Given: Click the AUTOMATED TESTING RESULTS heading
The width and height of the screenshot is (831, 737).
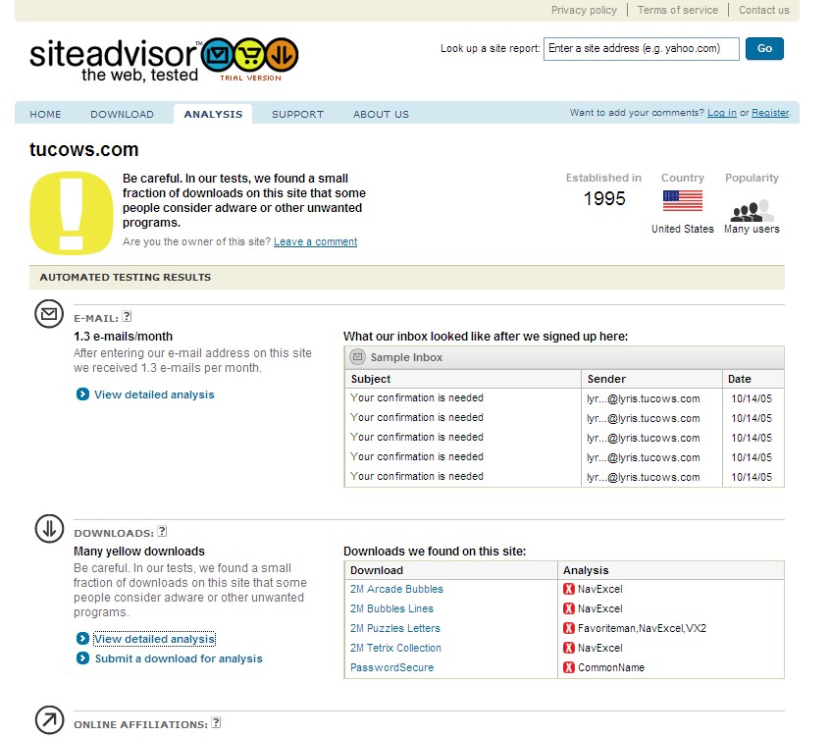Looking at the screenshot, I should tap(125, 278).
